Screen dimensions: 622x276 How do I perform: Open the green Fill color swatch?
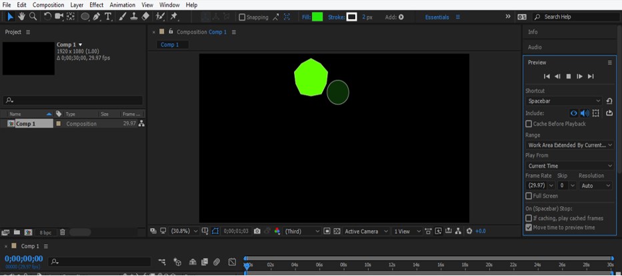[x=317, y=17]
